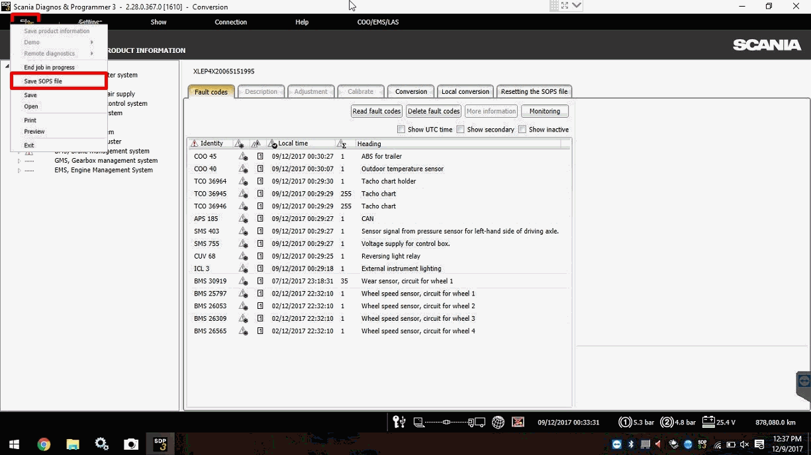Select the SMS 403 fault row
The image size is (811, 455).
379,231
